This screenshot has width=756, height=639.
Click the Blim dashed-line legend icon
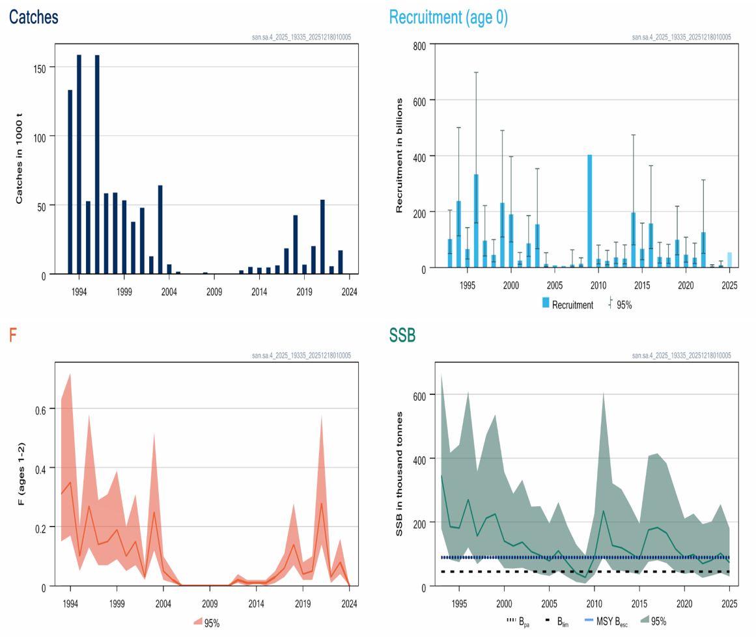pos(550,621)
